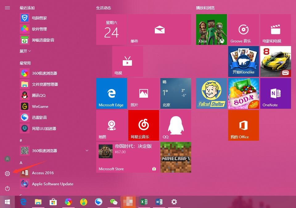The image size is (296, 208).
Task: Open OneNote from its tile
Action: (x=275, y=93)
